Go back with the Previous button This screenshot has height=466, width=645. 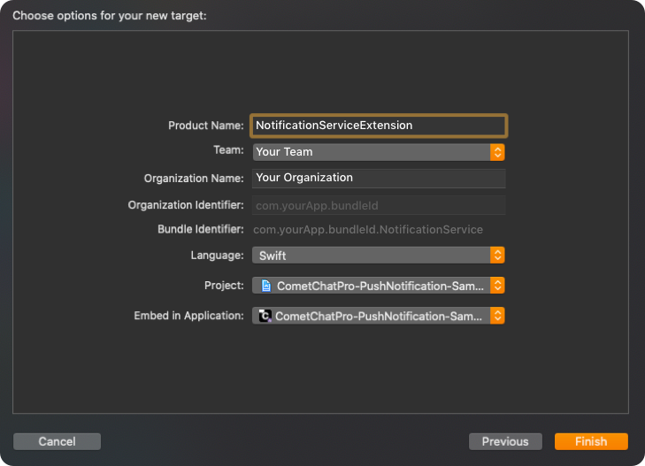coord(505,441)
